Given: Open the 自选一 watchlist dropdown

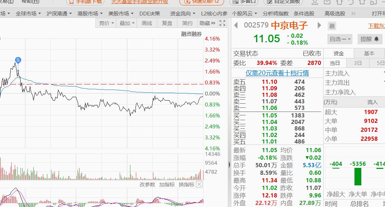Looking at the screenshot, I should pos(340,39).
